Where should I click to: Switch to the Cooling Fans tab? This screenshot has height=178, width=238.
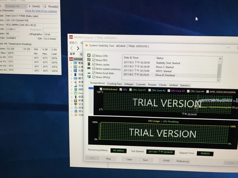click(114, 83)
